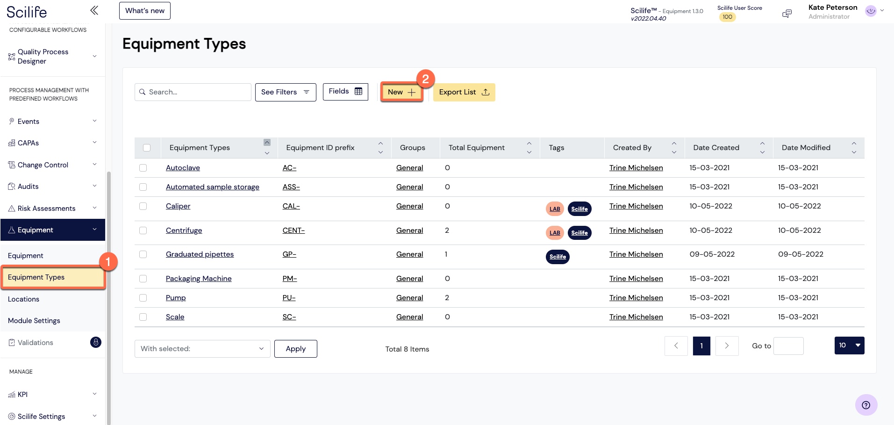Sort by Total Equipment column arrows
The image size is (894, 425).
(x=529, y=148)
